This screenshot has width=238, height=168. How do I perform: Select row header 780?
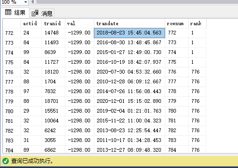coord(12,111)
